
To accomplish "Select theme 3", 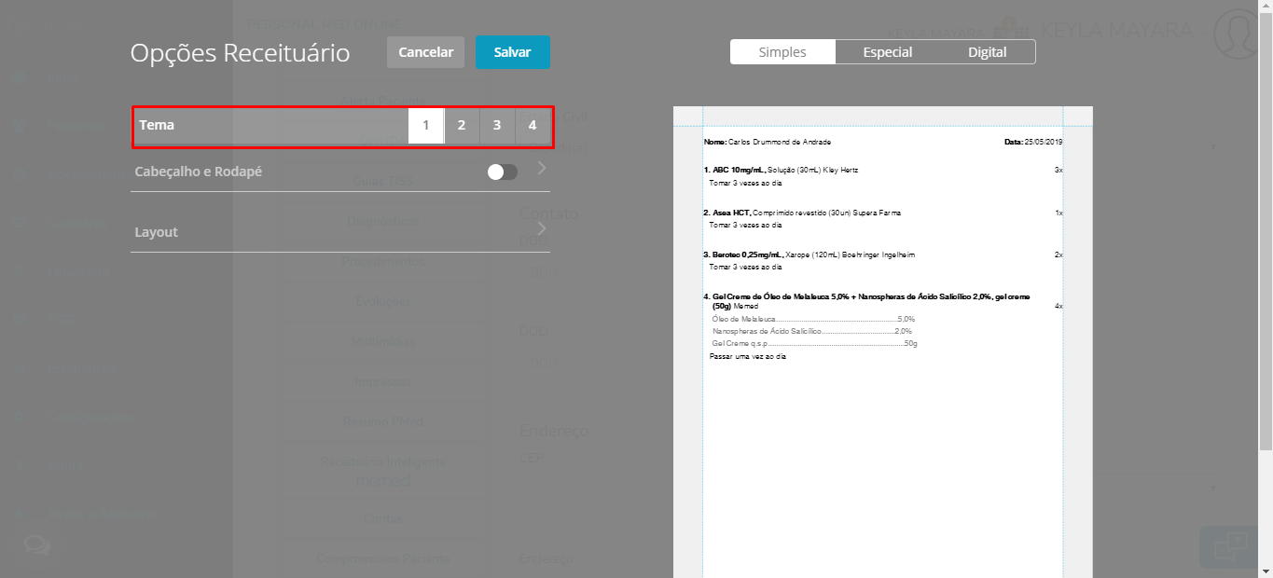I will coord(497,125).
